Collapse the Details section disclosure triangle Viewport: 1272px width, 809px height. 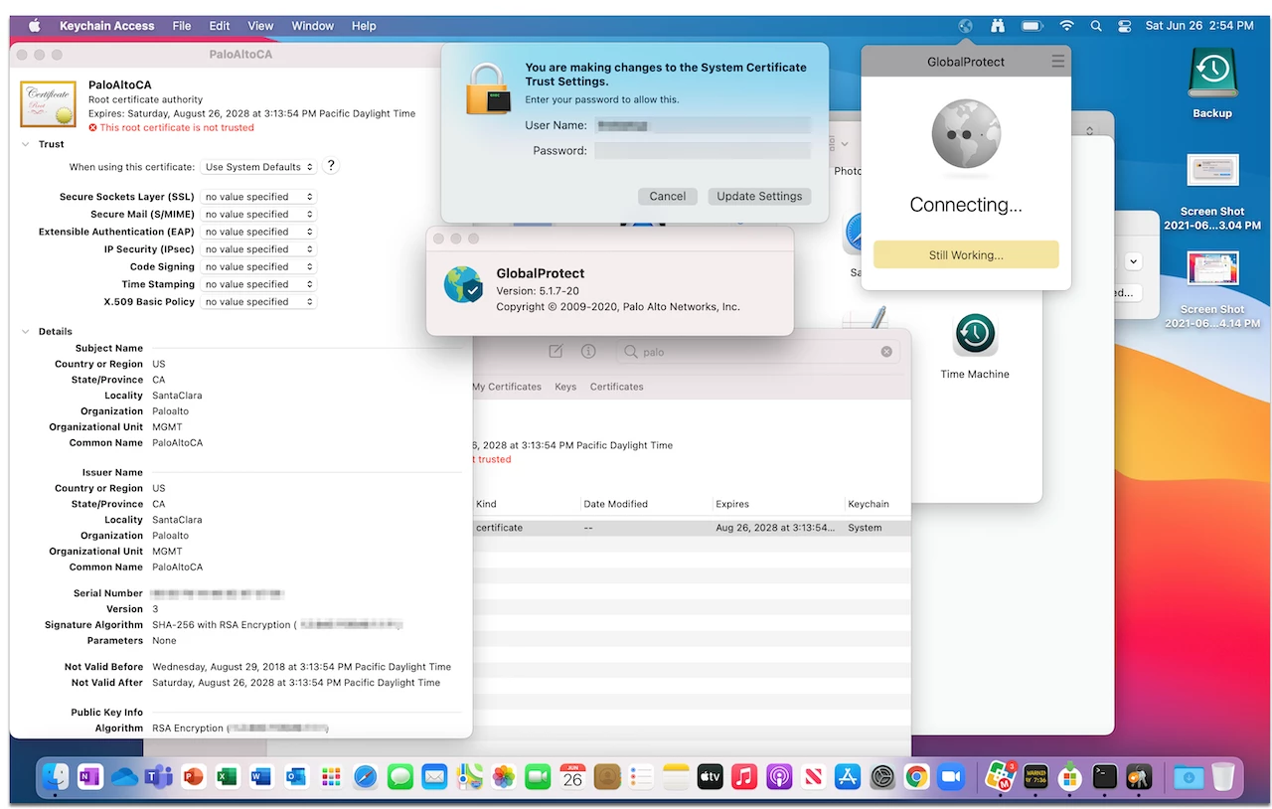26,331
